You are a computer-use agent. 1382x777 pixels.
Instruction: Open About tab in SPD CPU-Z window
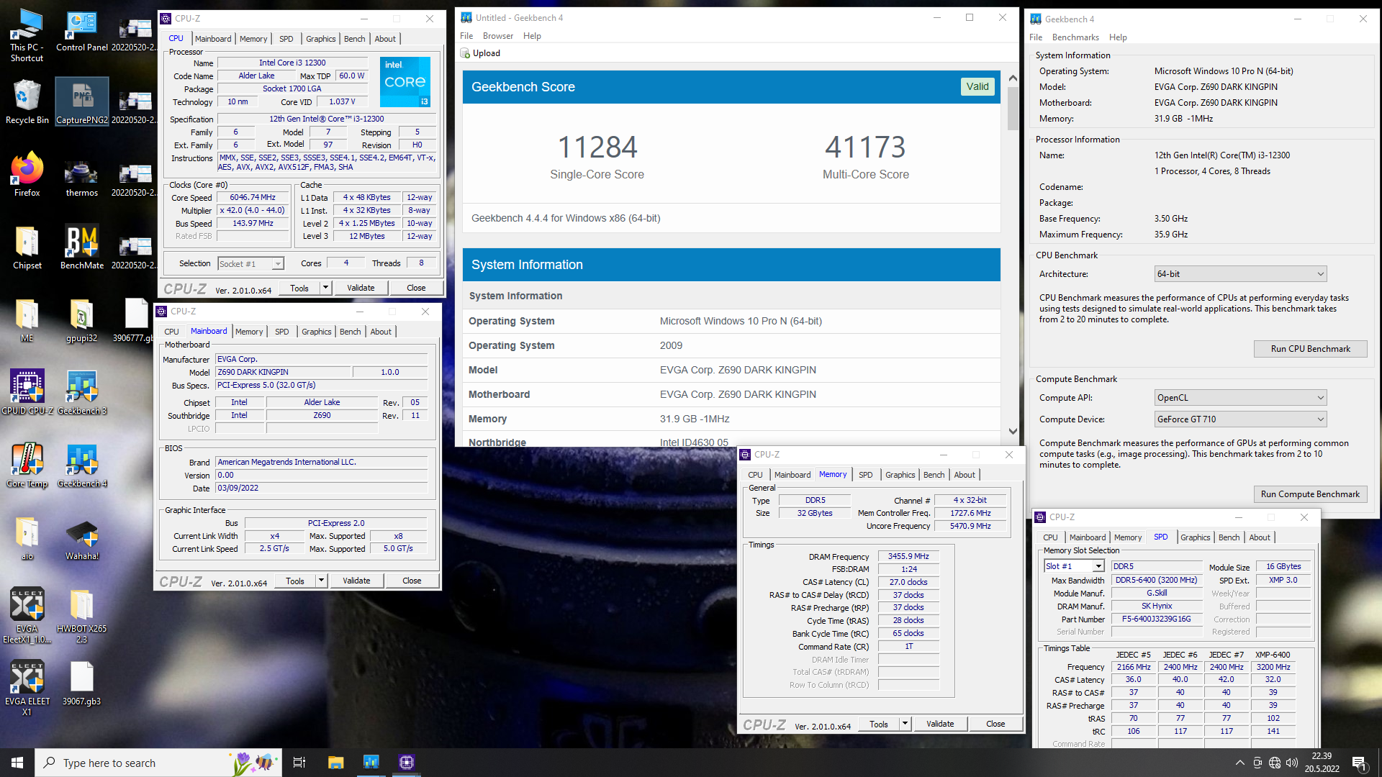point(1260,537)
